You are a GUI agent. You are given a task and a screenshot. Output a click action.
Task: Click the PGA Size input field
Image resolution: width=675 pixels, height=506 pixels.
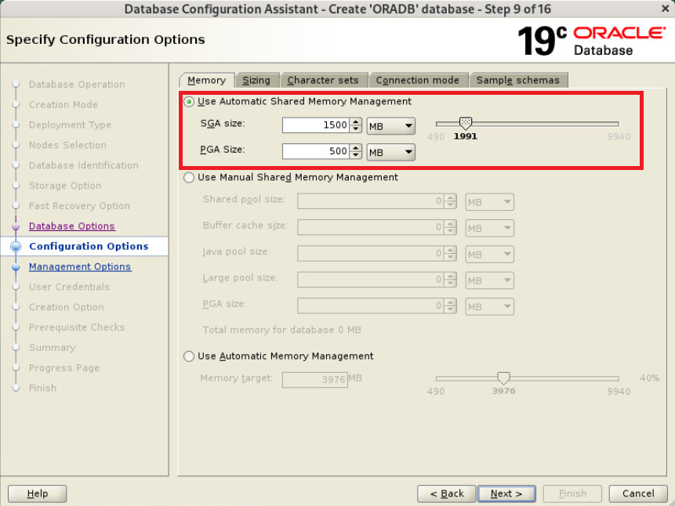point(315,151)
